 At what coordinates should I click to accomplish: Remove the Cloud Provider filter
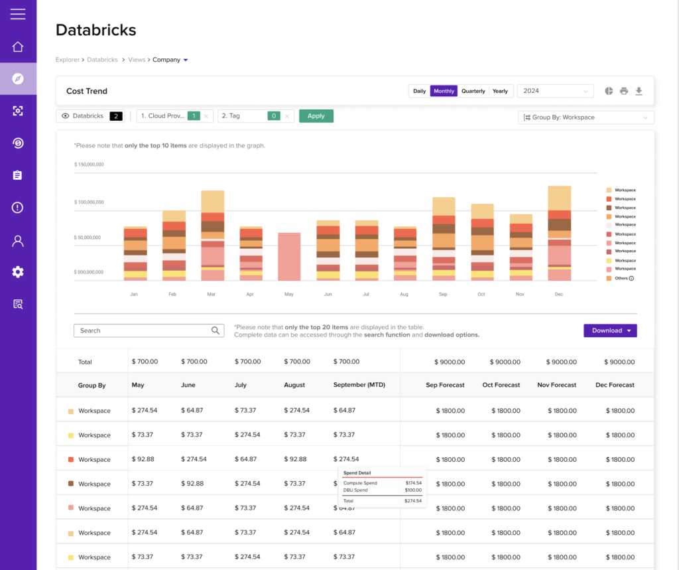coord(206,116)
